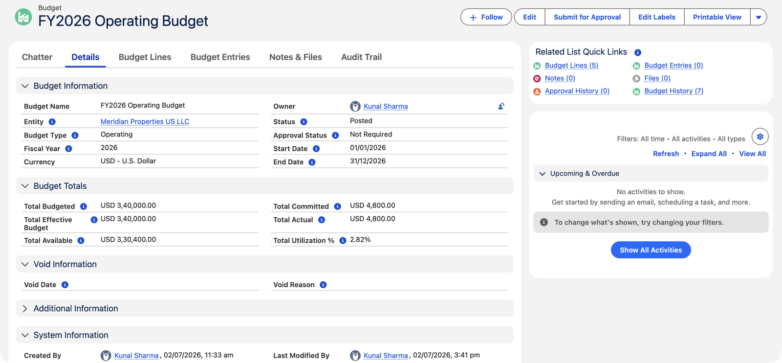This screenshot has height=363, width=782.
Task: Collapse the Budget Information section
Action: [25, 86]
